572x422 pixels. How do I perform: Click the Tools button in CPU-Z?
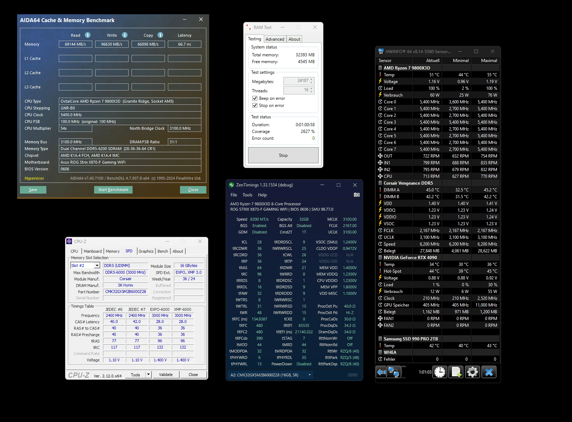135,375
